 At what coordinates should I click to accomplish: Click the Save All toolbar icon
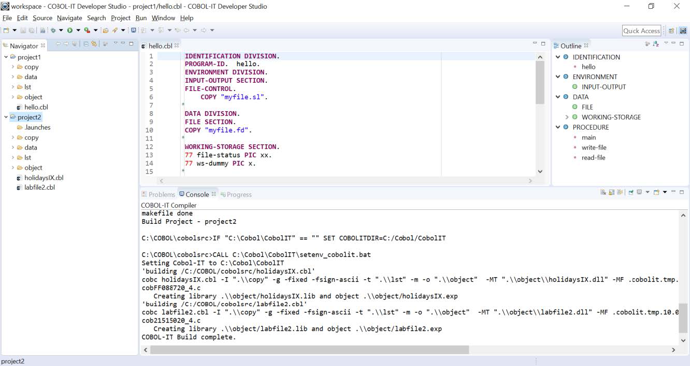(31, 30)
